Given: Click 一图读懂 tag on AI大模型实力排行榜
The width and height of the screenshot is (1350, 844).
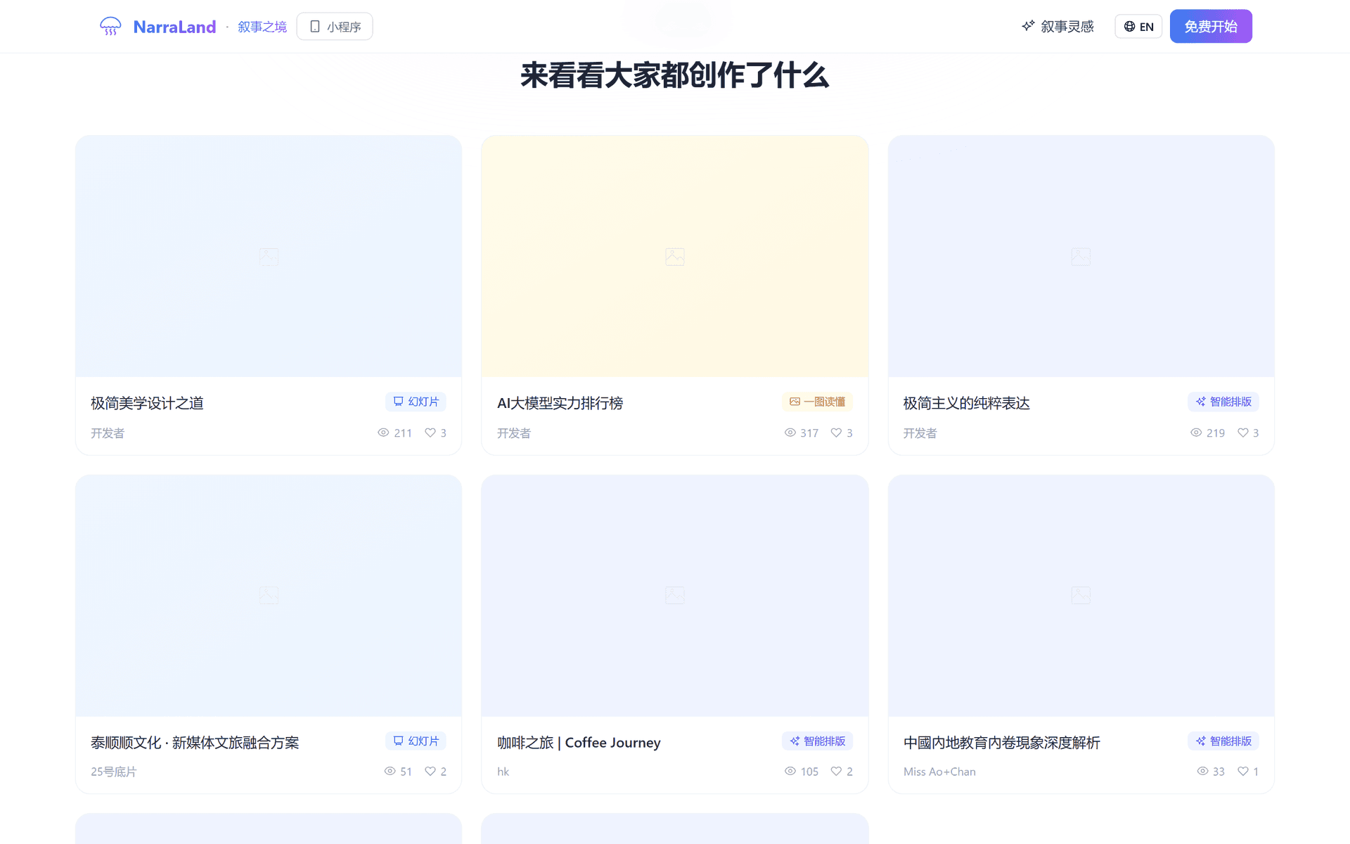Looking at the screenshot, I should pyautogui.click(x=817, y=402).
